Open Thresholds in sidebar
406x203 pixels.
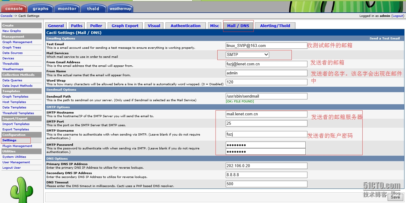tap(11, 64)
